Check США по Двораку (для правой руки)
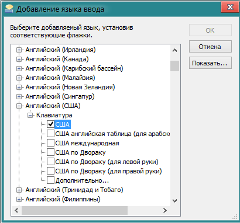This screenshot has width=240, height=223. (50, 171)
